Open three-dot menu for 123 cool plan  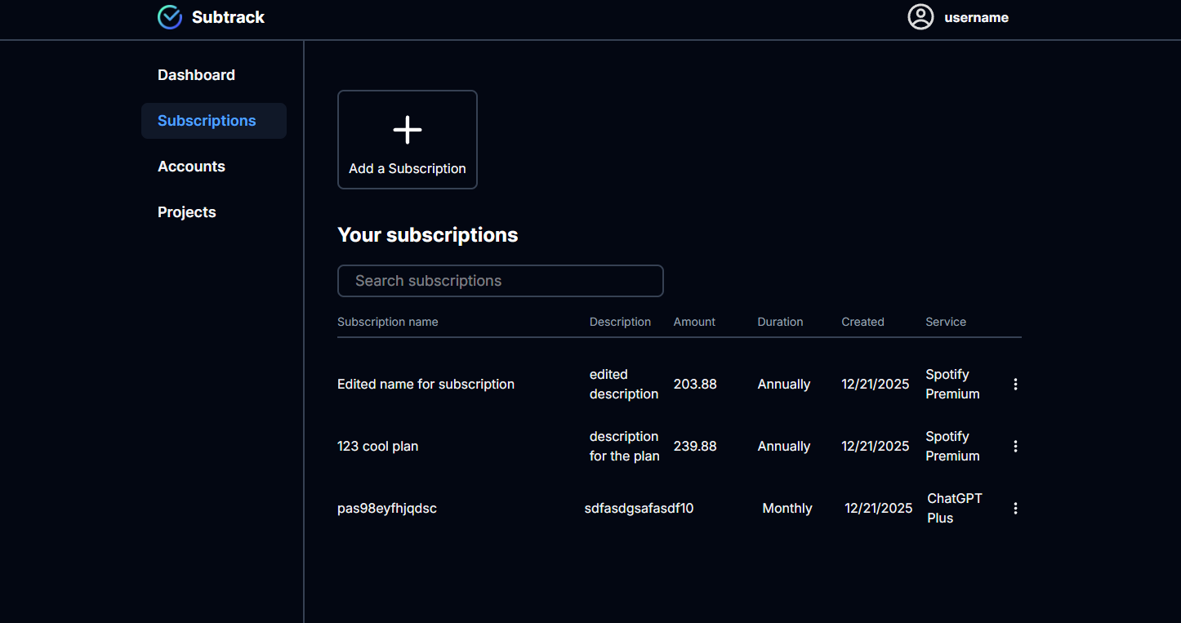(x=1015, y=447)
